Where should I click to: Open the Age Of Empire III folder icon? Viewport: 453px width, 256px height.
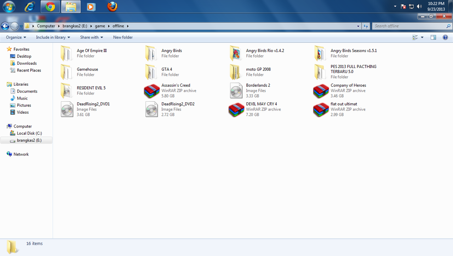pos(66,53)
